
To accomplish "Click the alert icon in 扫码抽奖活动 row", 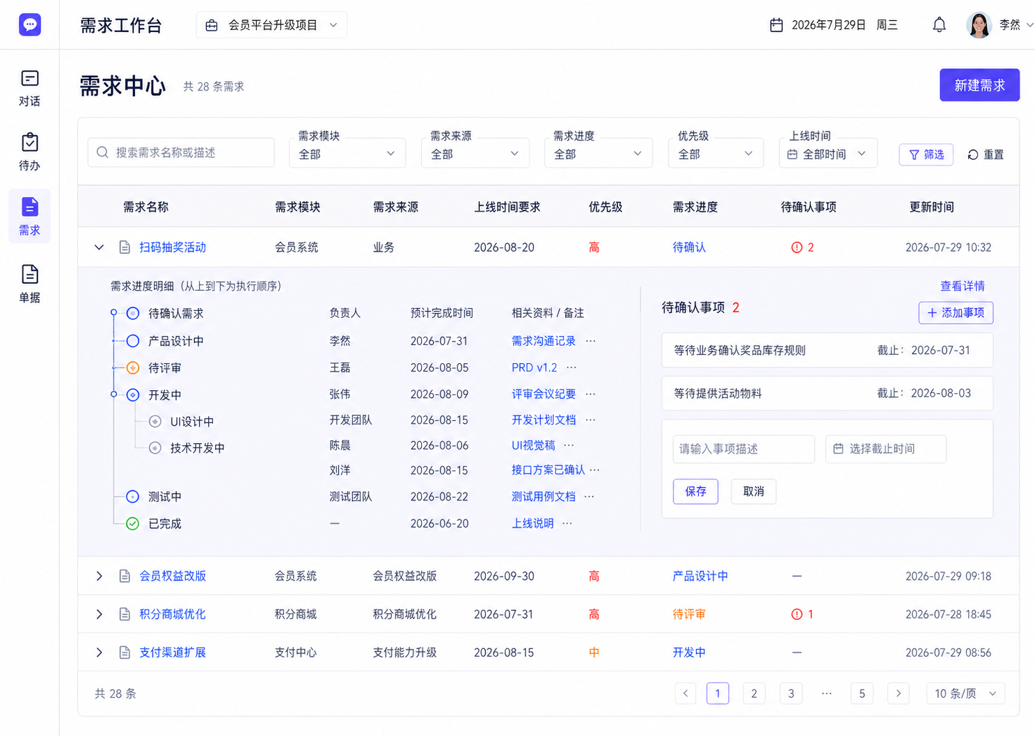I will tap(797, 247).
